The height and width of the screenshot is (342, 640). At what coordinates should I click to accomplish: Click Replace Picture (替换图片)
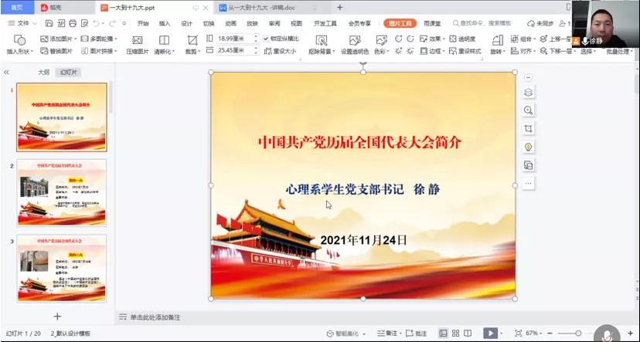coord(56,51)
